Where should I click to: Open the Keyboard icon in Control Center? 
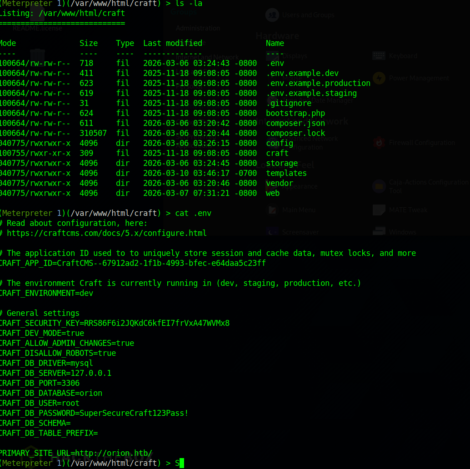tap(379, 56)
